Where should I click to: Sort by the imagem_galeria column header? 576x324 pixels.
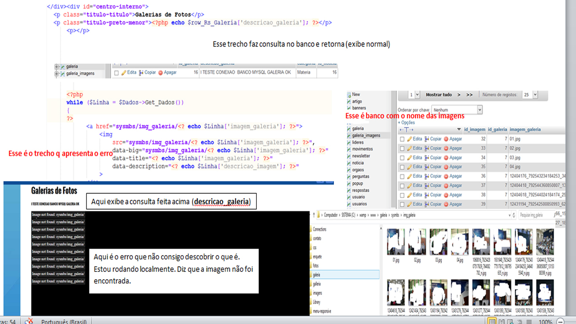pyautogui.click(x=525, y=130)
